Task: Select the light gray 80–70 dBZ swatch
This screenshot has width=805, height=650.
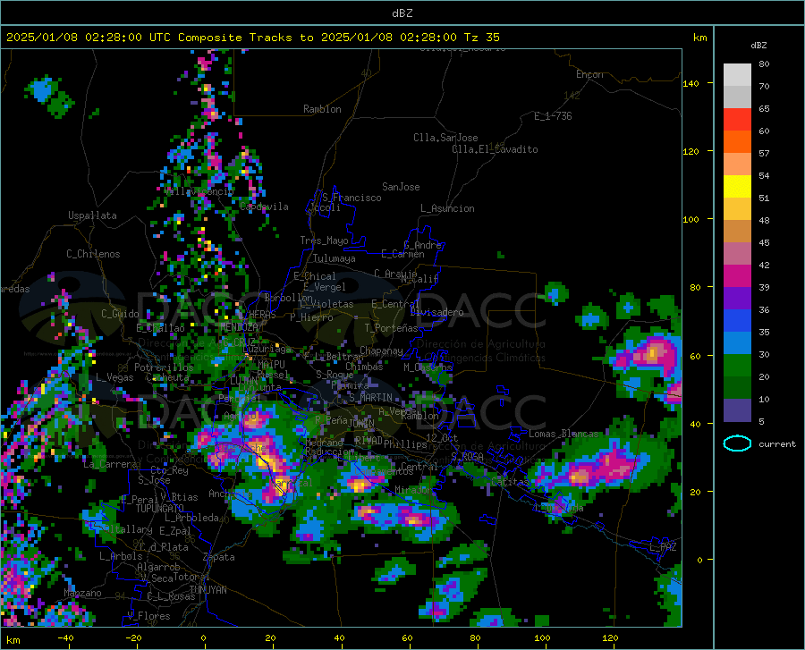Action: [737, 75]
